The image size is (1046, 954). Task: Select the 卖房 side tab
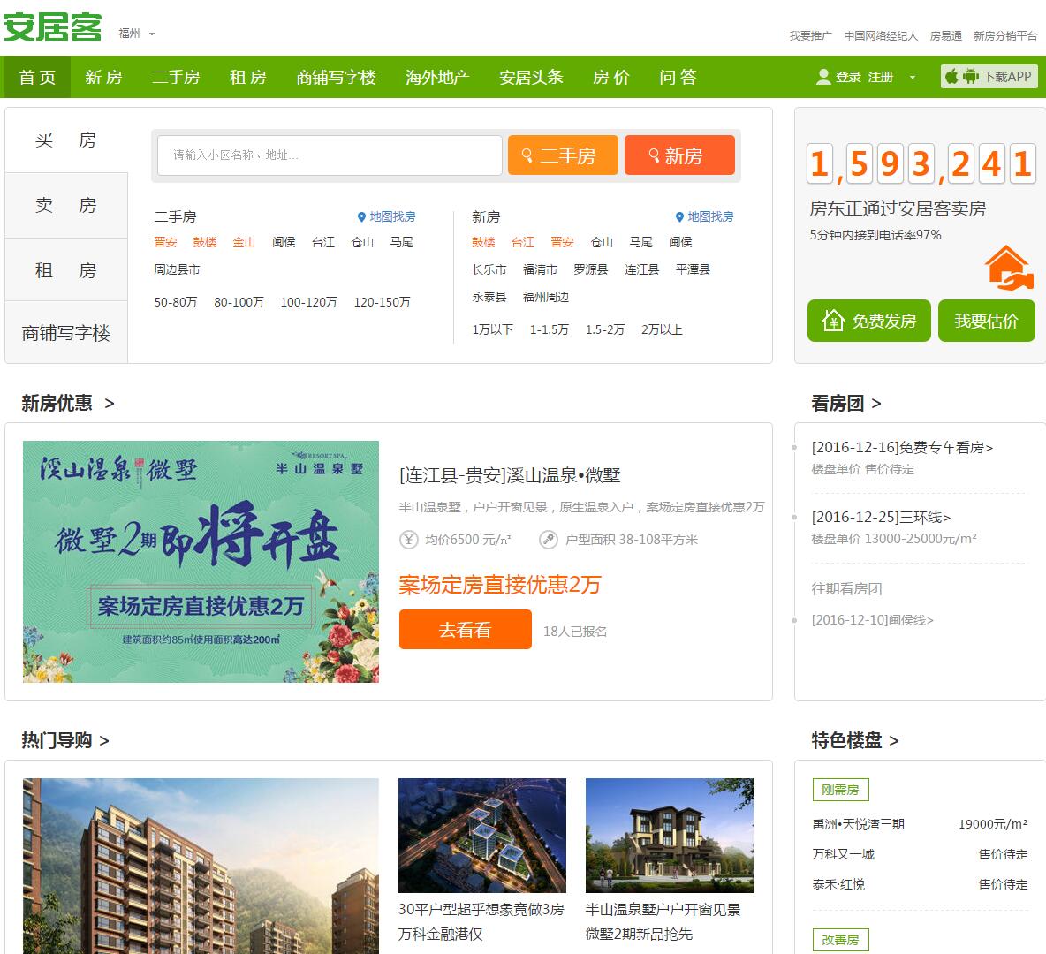click(x=66, y=206)
